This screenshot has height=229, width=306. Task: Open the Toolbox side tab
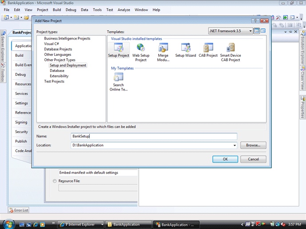[x=3, y=73]
